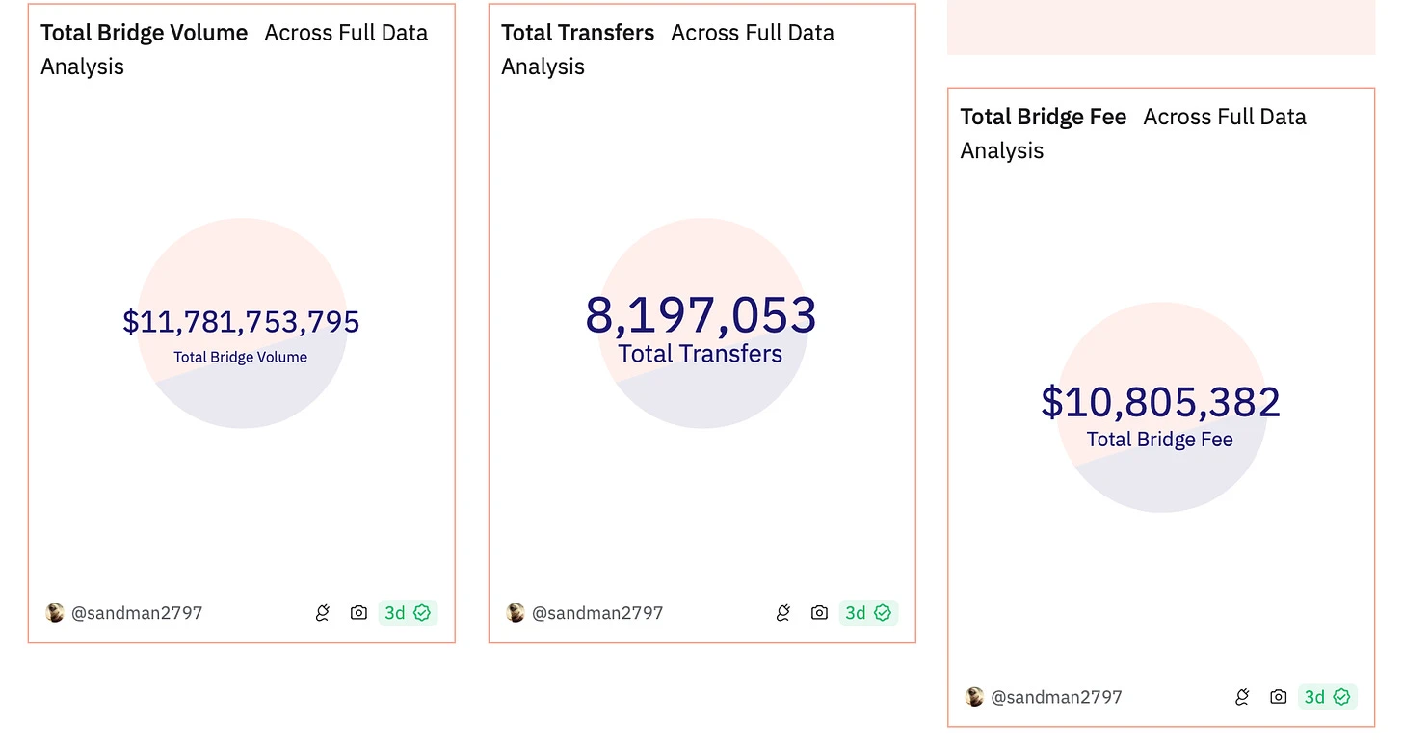The image size is (1403, 750).
Task: Click the camera icon on Total Bridge Fee card
Action: 1279,696
